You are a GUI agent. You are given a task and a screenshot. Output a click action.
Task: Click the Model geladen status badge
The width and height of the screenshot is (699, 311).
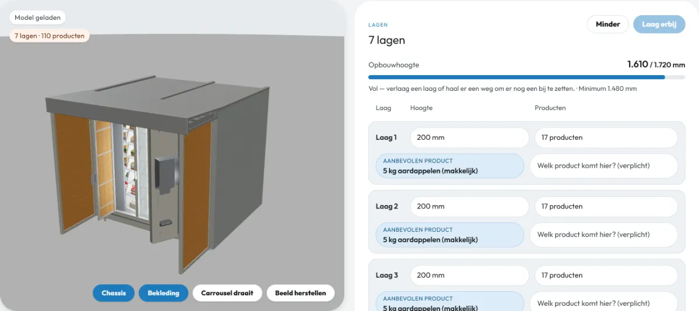(x=37, y=17)
